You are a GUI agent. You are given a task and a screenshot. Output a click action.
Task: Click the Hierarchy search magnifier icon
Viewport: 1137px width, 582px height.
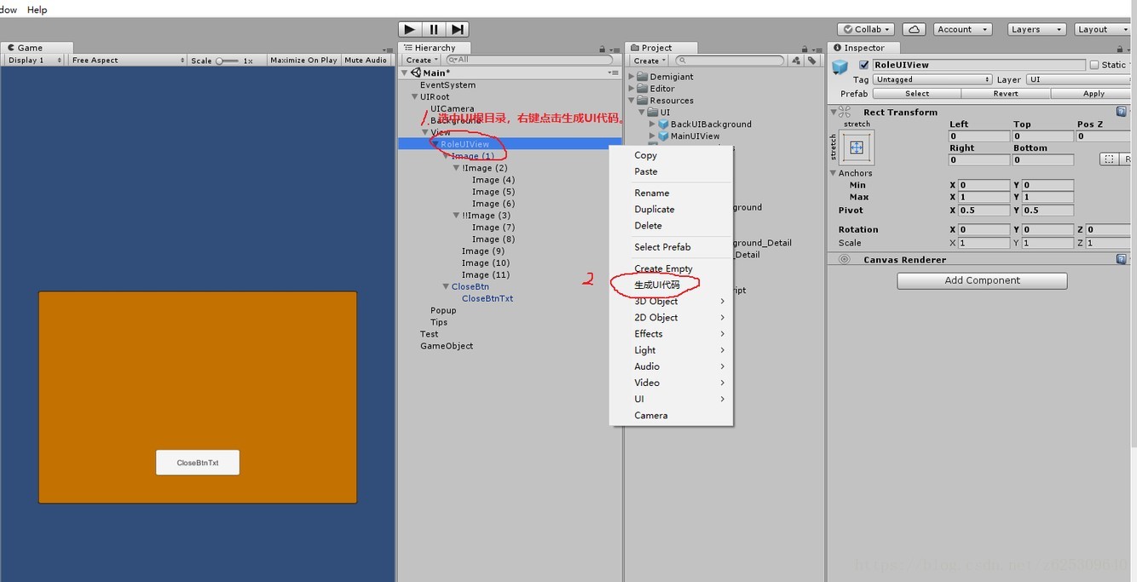coord(453,60)
